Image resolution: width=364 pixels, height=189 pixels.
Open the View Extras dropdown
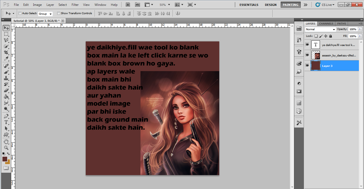[x=149, y=5]
